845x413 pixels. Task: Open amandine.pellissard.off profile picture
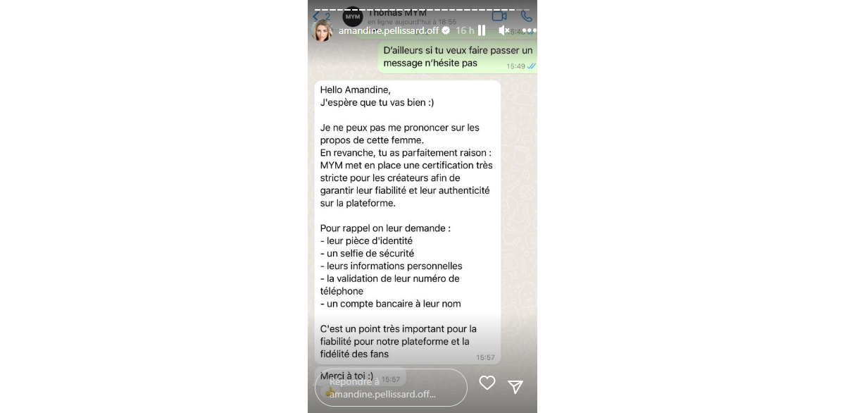(x=323, y=30)
